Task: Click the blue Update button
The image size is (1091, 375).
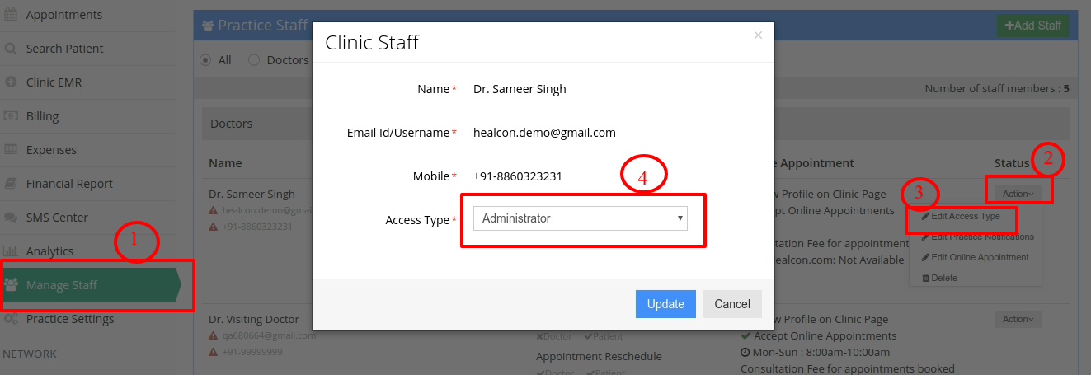Action: point(665,304)
